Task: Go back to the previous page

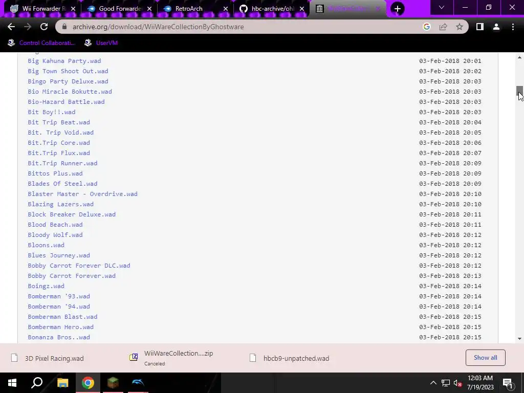Action: coord(11,27)
